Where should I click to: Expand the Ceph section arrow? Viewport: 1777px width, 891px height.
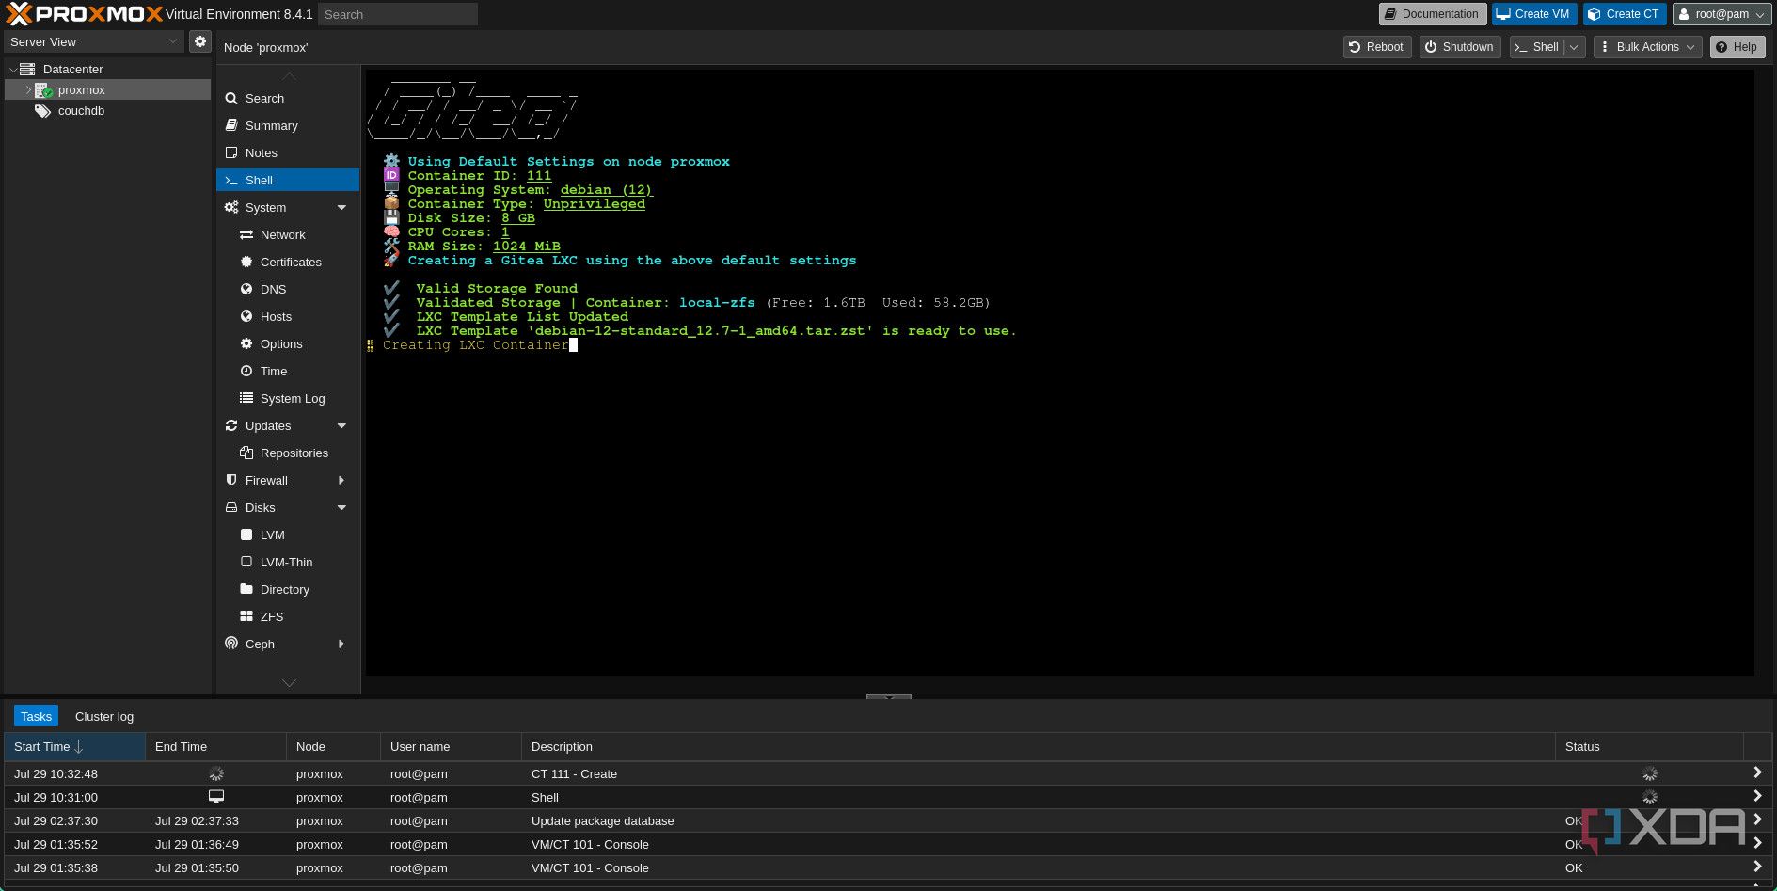click(341, 644)
